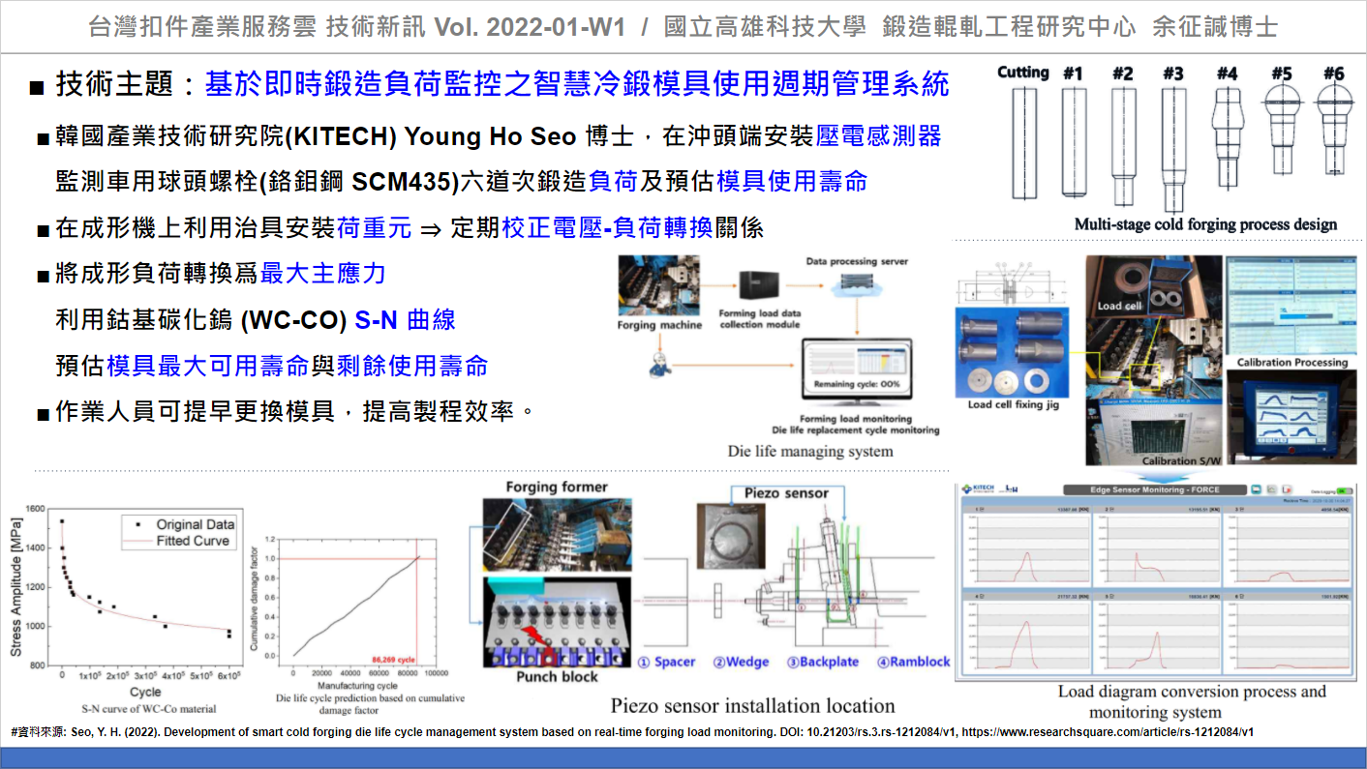Click the chart icon in Edge Sensor Monitoring header
Image resolution: width=1367 pixels, height=769 pixels.
(x=1271, y=490)
